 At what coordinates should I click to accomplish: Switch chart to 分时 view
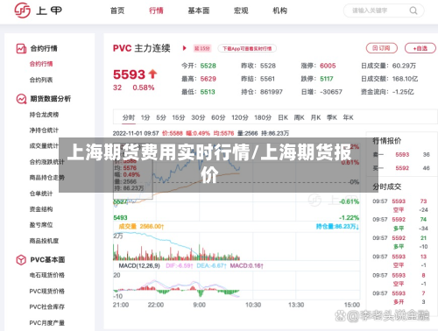click(129, 117)
